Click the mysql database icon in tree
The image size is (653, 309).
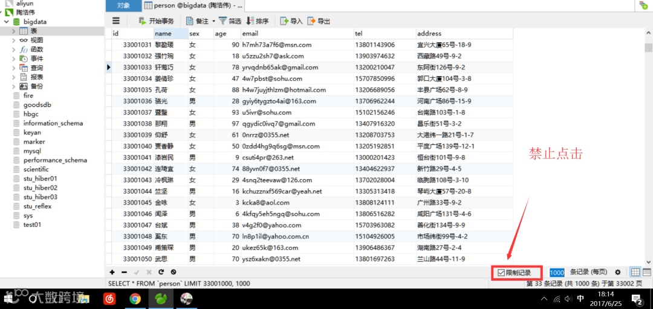click(16, 151)
